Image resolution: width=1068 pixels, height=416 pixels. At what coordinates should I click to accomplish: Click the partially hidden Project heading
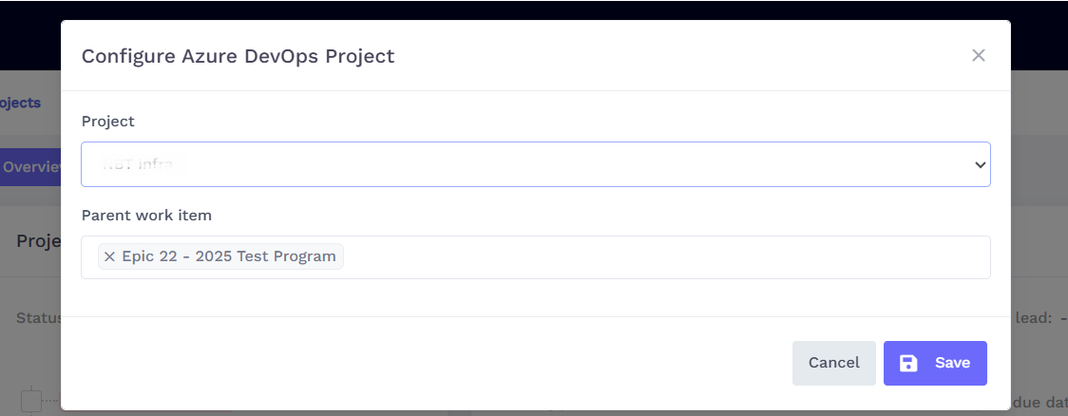click(x=38, y=241)
